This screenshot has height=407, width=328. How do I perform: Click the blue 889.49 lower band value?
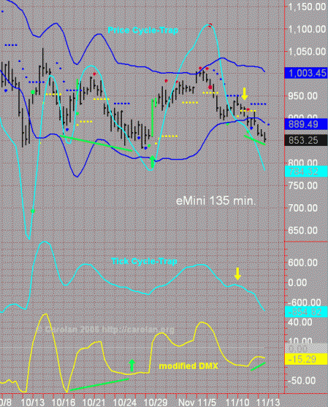(x=306, y=124)
